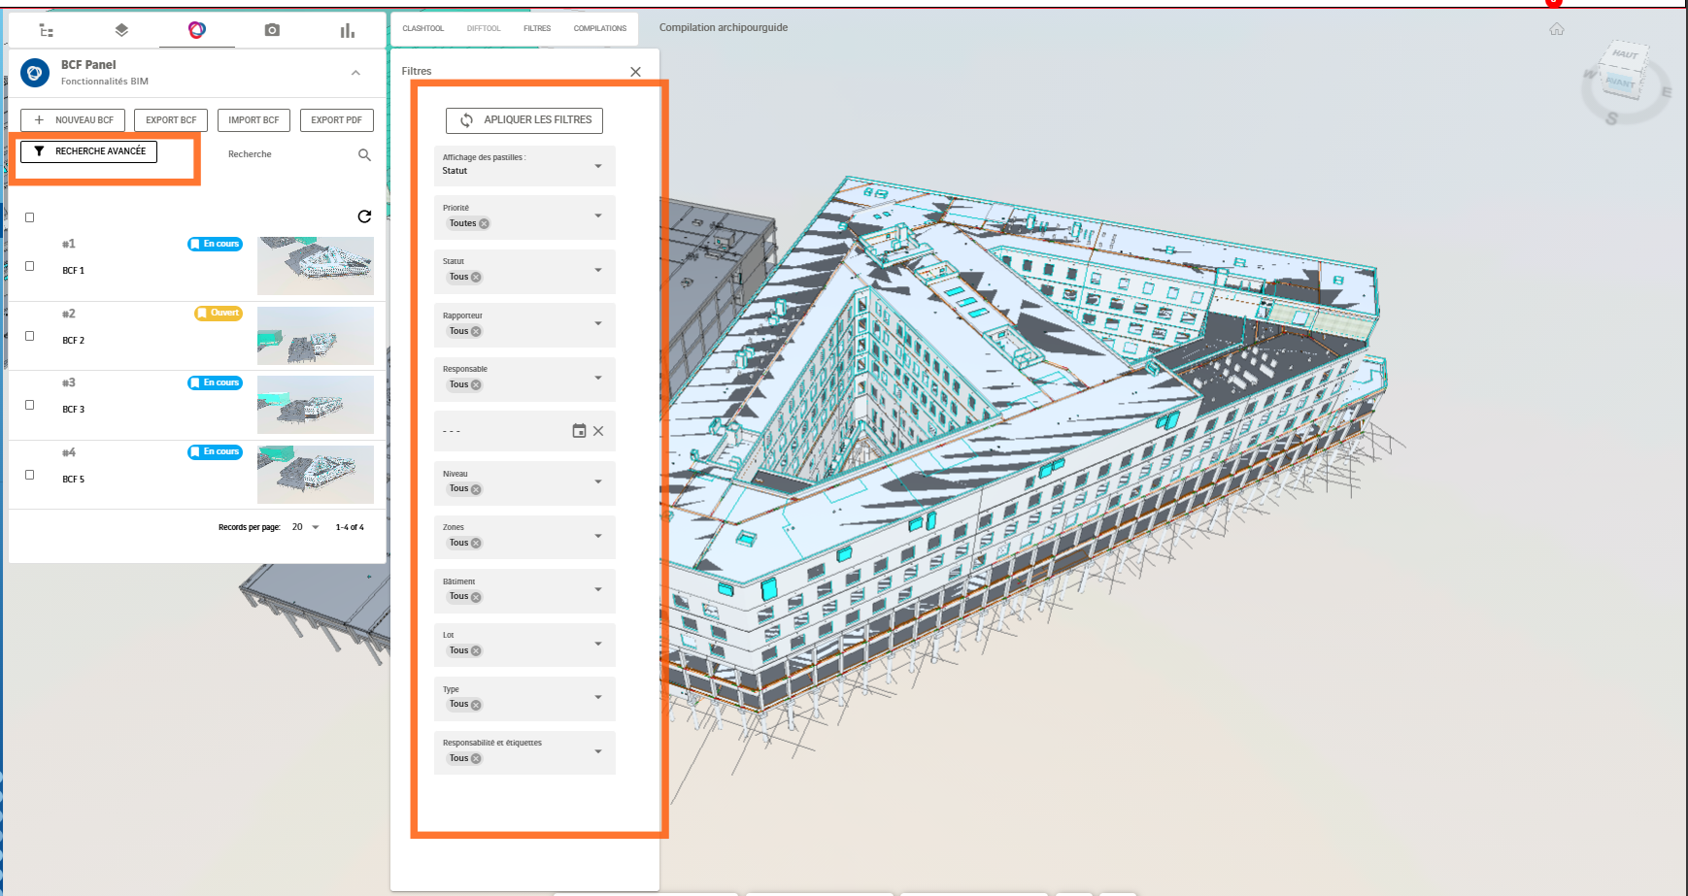
Task: Open the Niveau filter dropdown
Action: (x=597, y=481)
